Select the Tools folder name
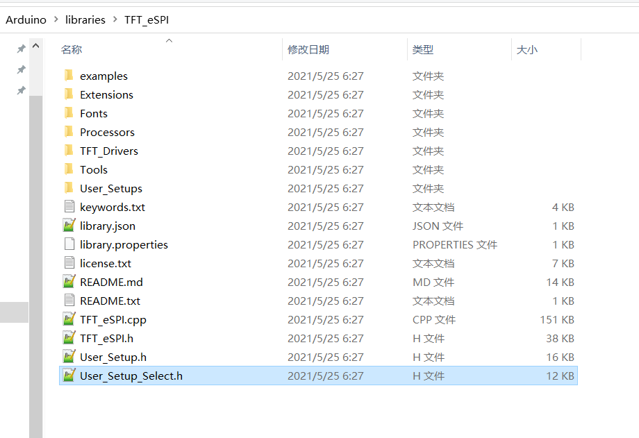Screen dimensions: 639x438 pos(94,169)
